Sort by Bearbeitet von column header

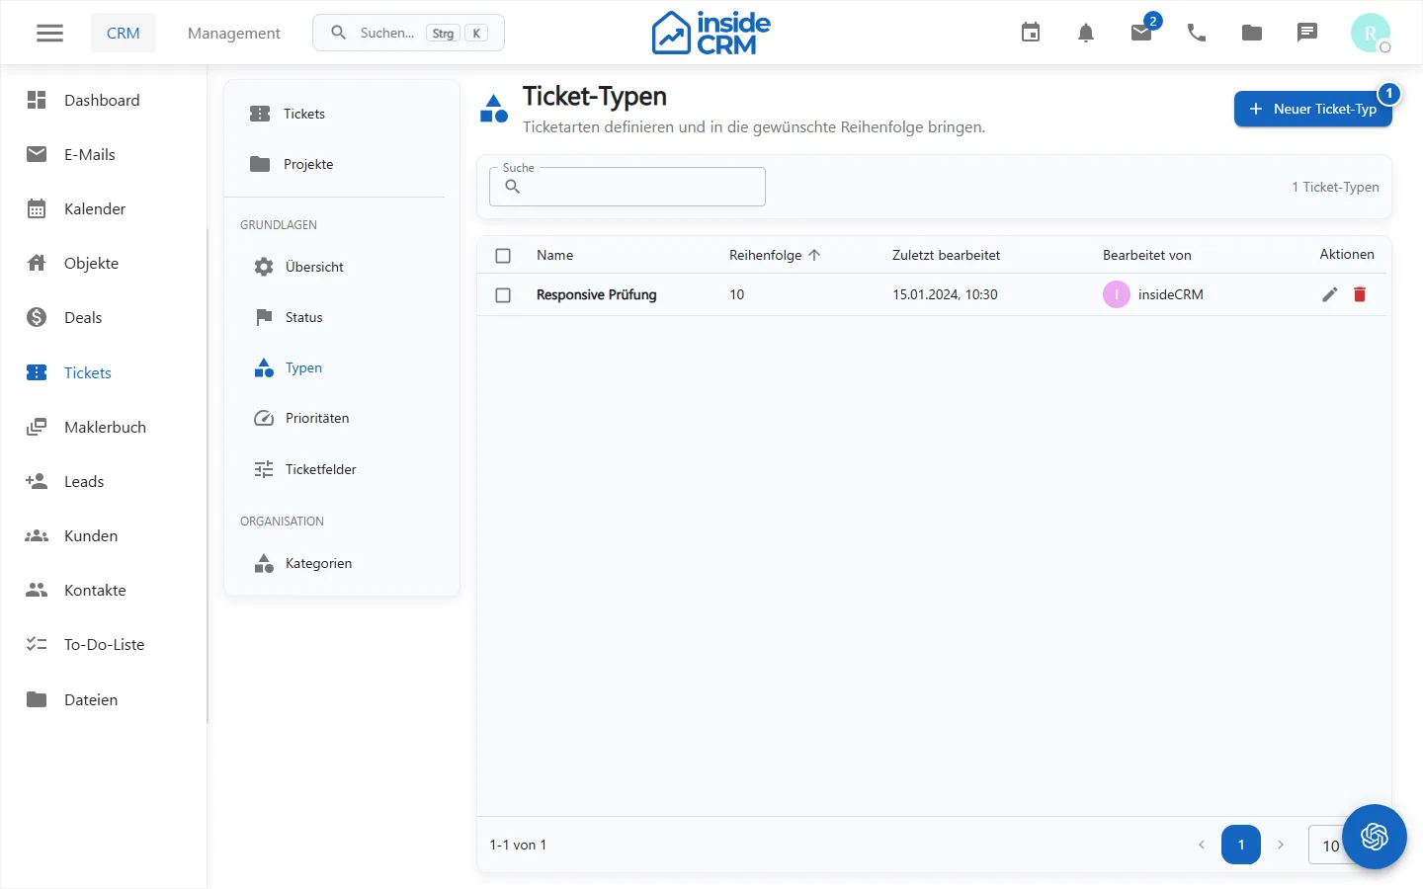click(x=1146, y=255)
